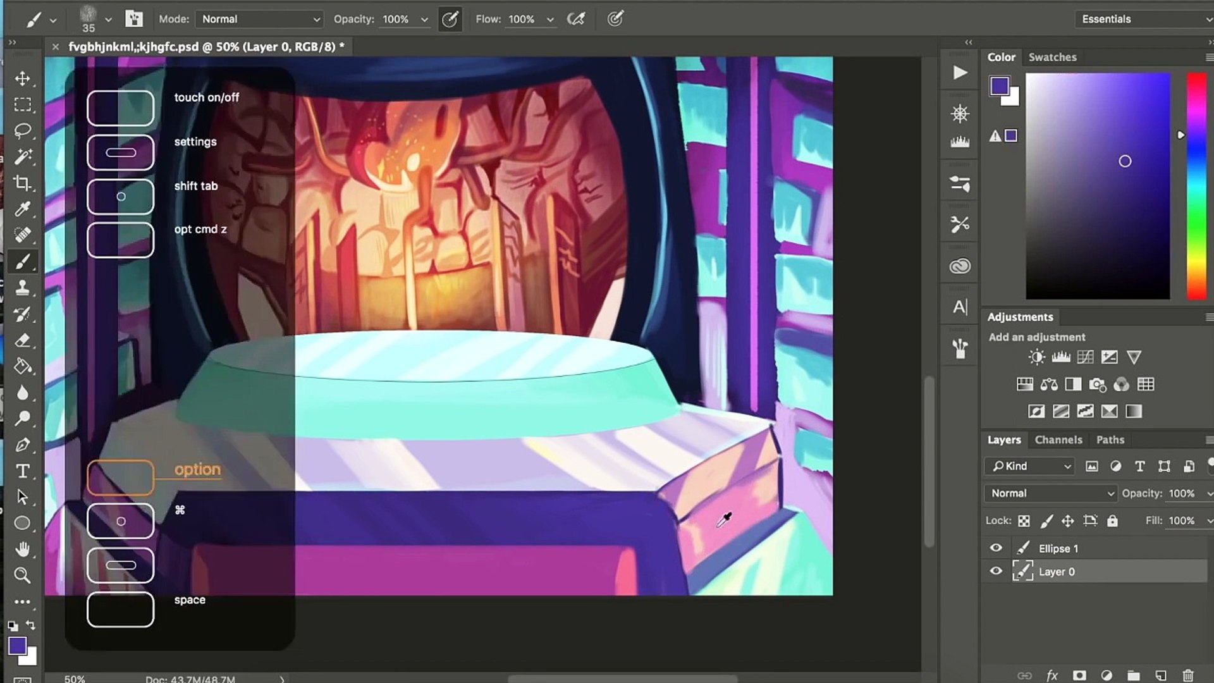Select the Hand tool

click(23, 549)
